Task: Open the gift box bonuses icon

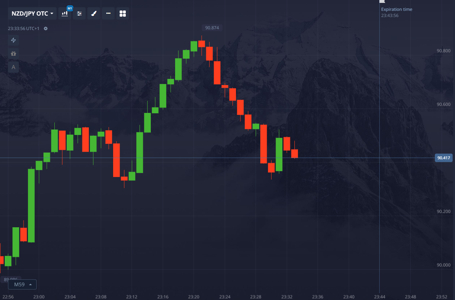Action: tap(13, 54)
